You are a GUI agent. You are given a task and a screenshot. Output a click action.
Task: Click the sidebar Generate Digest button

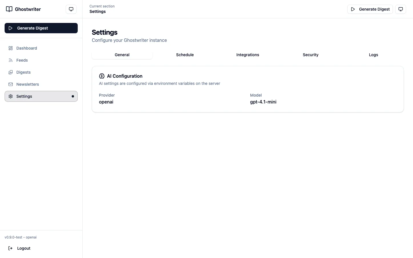click(x=41, y=28)
